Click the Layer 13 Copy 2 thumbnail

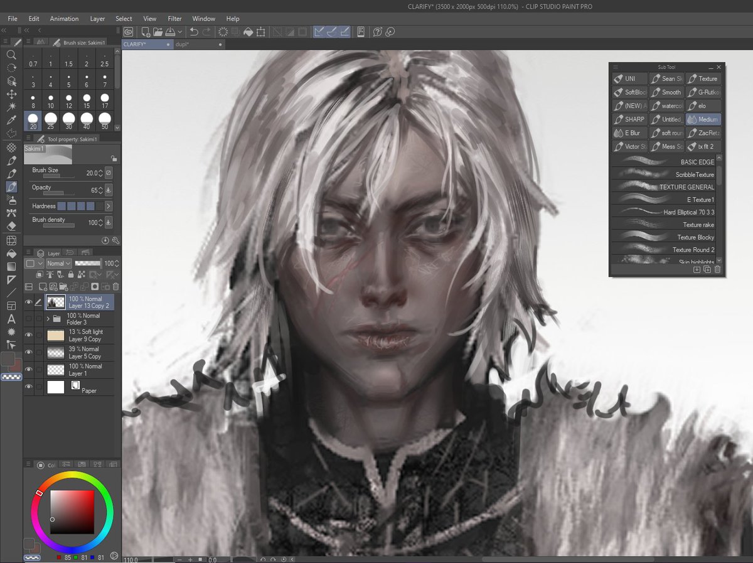point(56,303)
